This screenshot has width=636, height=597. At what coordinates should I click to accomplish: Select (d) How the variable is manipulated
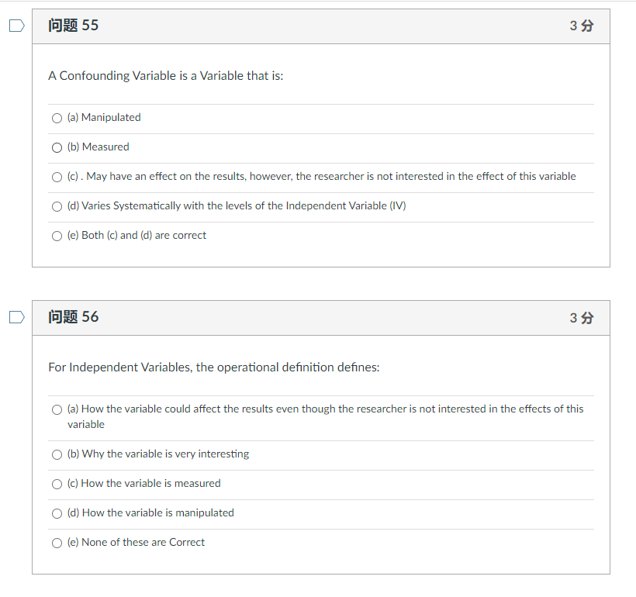[x=57, y=513]
